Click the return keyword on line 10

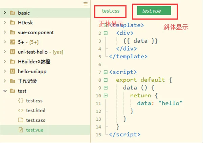pyautogui.click(x=140, y=96)
